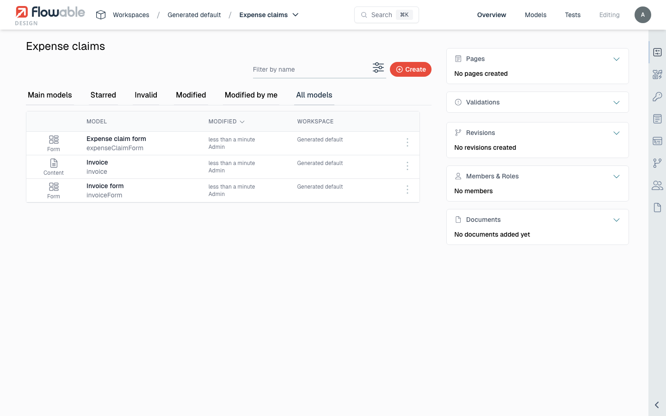Open the key icon in right sidebar

click(x=657, y=97)
